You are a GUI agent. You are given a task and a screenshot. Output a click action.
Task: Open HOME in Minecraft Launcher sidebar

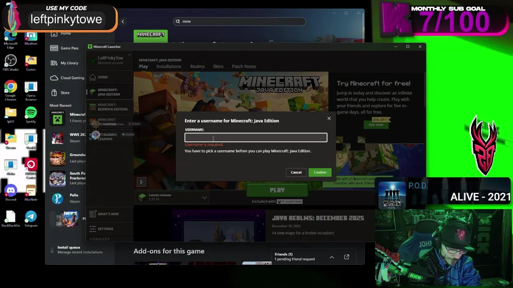[x=109, y=77]
